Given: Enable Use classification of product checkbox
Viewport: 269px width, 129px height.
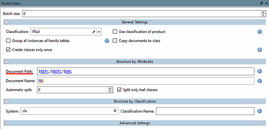Looking at the screenshot, I should (x=115, y=31).
